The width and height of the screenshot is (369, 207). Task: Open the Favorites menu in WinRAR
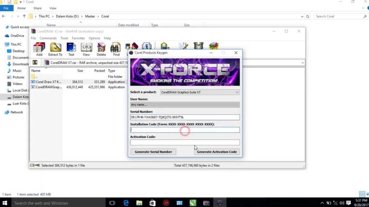coord(78,38)
